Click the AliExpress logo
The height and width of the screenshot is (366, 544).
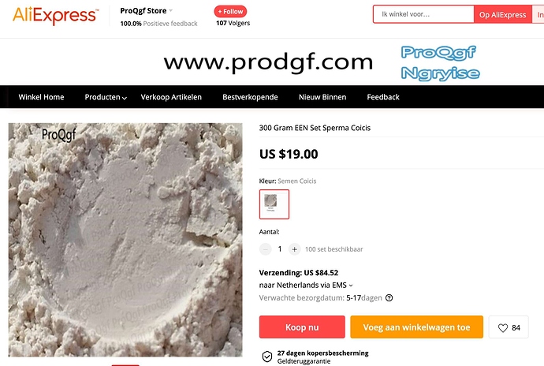coord(55,15)
